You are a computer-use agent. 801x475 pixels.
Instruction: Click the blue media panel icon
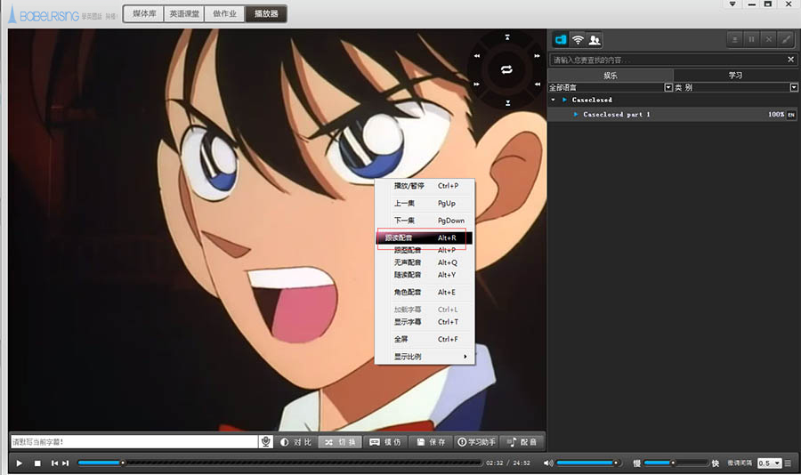click(561, 39)
